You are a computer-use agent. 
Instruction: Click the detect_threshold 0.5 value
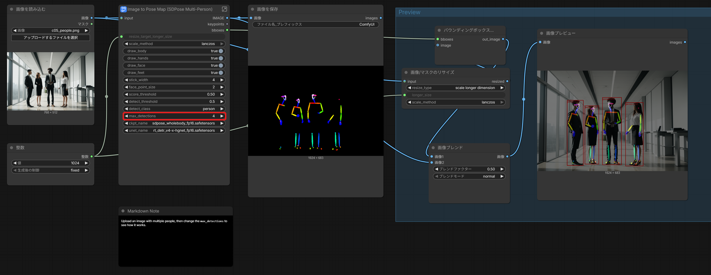tap(212, 102)
